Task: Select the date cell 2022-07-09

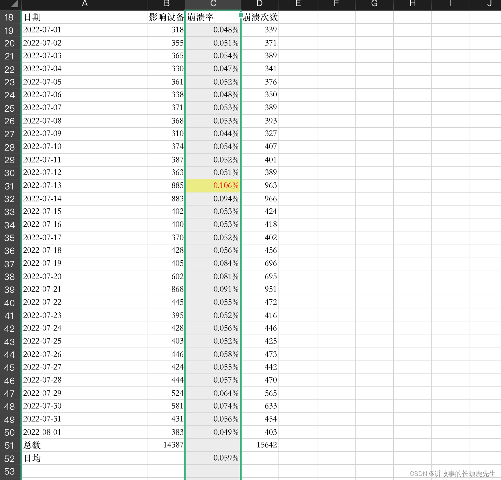Action: (84, 134)
